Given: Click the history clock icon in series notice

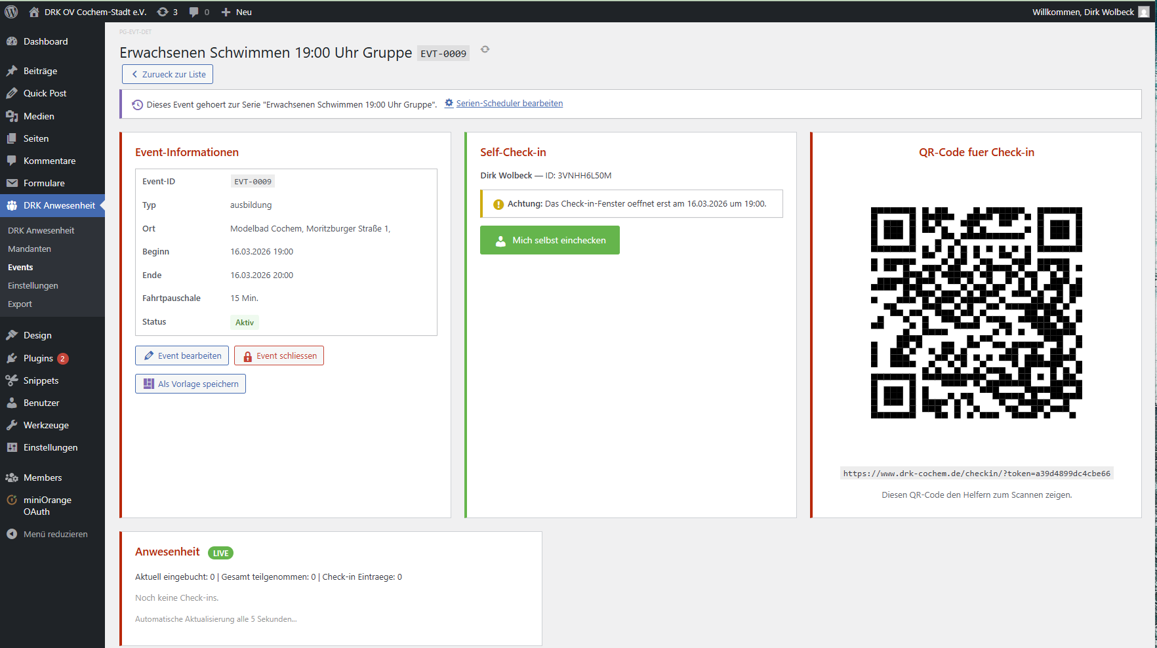Looking at the screenshot, I should 137,104.
